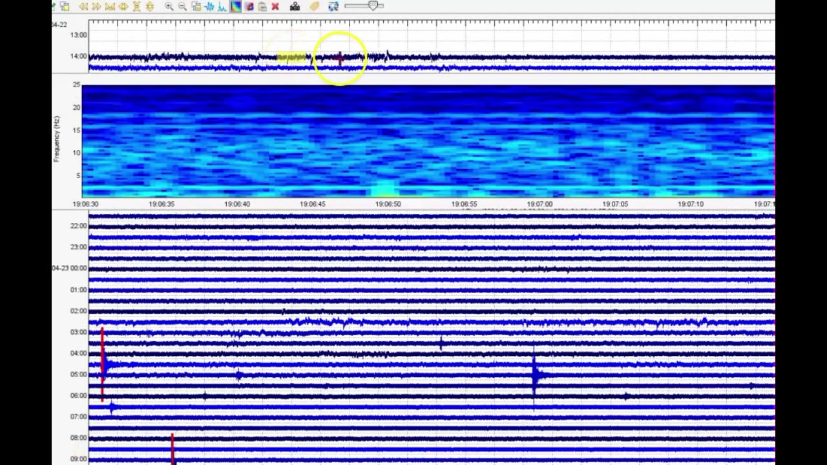The image size is (827, 465).
Task: Click the '04-23 00:00' helicorder row label
Action: 69,268
